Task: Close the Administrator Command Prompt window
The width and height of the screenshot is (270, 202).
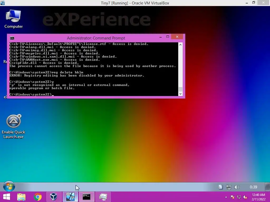Action: [x=177, y=37]
